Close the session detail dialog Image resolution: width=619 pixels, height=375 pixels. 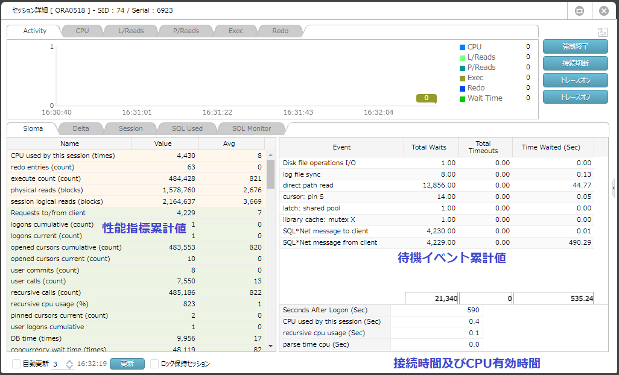coord(603,11)
